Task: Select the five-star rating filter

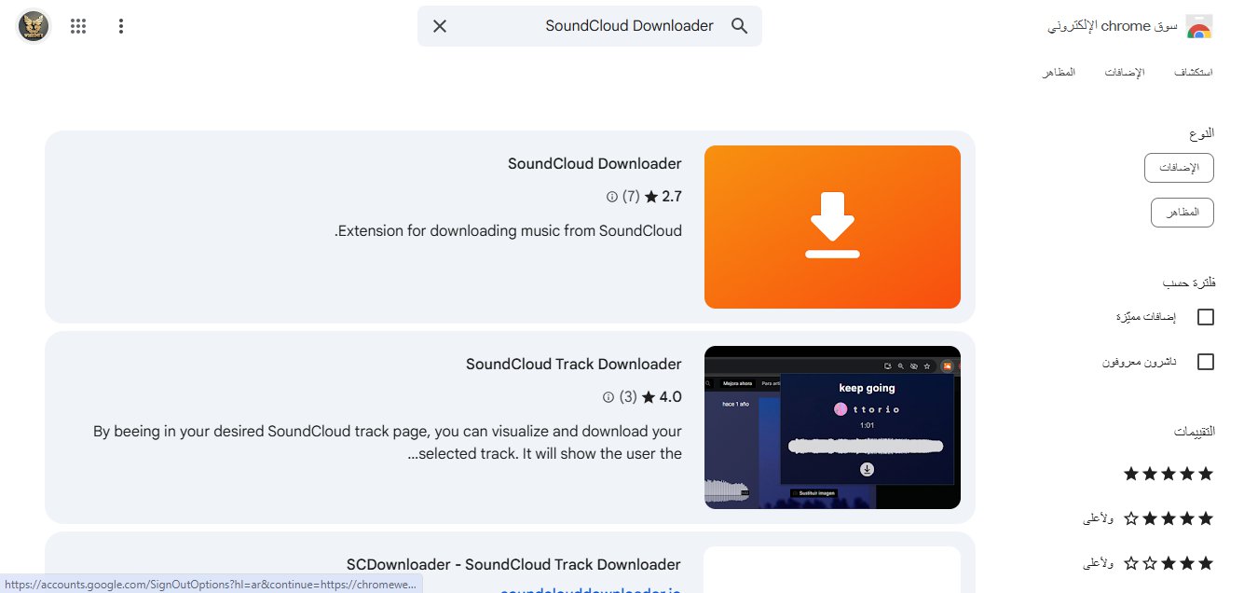Action: click(x=1168, y=474)
